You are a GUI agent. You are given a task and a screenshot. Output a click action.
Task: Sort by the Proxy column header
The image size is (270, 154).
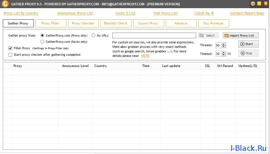pos(35,66)
